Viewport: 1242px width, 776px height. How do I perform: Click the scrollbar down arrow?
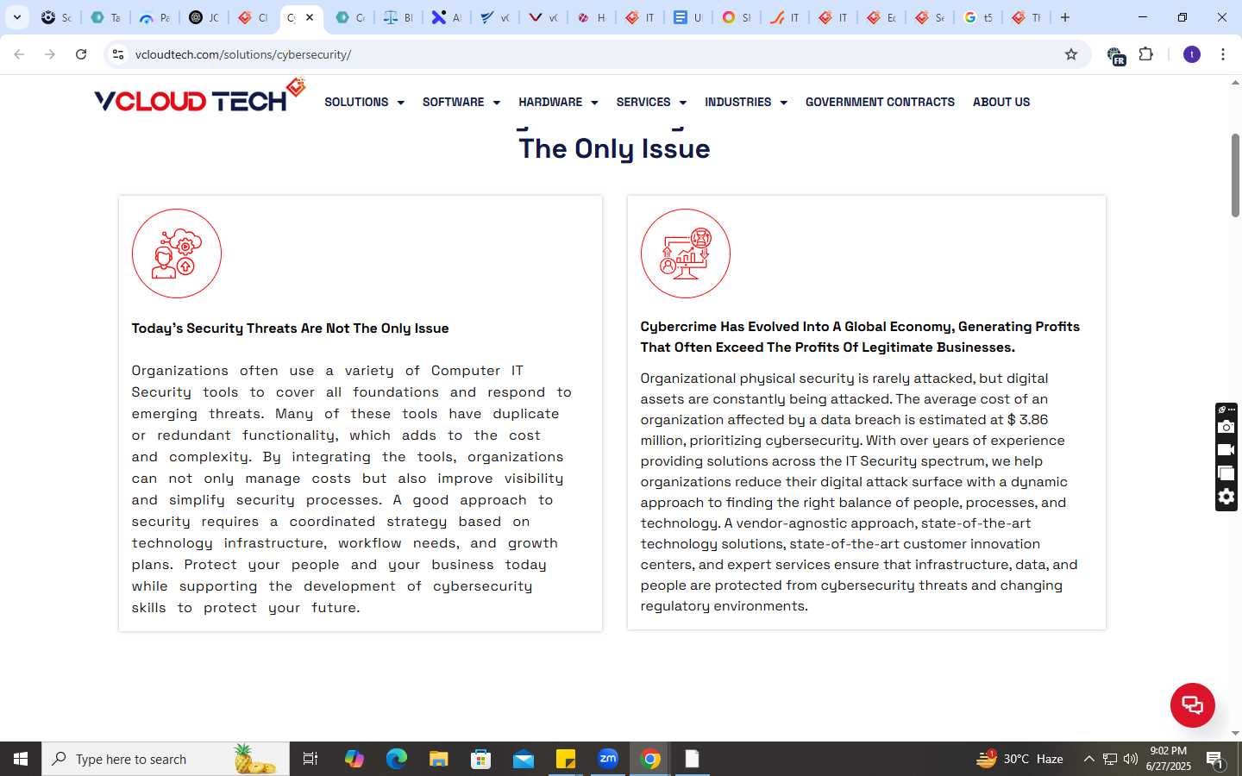1235,733
